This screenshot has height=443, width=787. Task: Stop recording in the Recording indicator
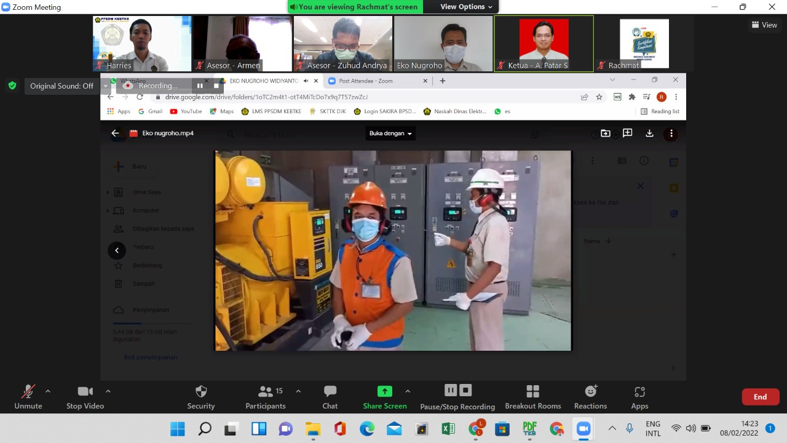point(215,86)
